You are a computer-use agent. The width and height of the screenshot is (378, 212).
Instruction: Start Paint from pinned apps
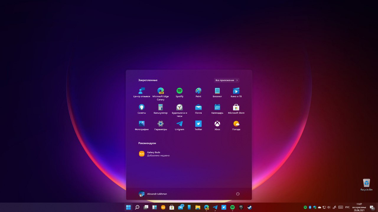[x=198, y=92]
